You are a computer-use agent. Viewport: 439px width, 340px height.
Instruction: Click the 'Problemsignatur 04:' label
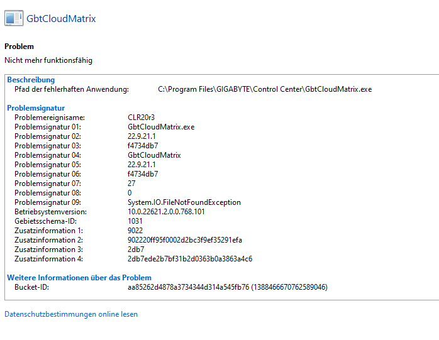tap(48, 155)
